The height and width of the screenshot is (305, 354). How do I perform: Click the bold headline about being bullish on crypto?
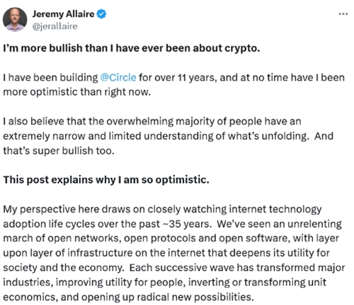132,48
